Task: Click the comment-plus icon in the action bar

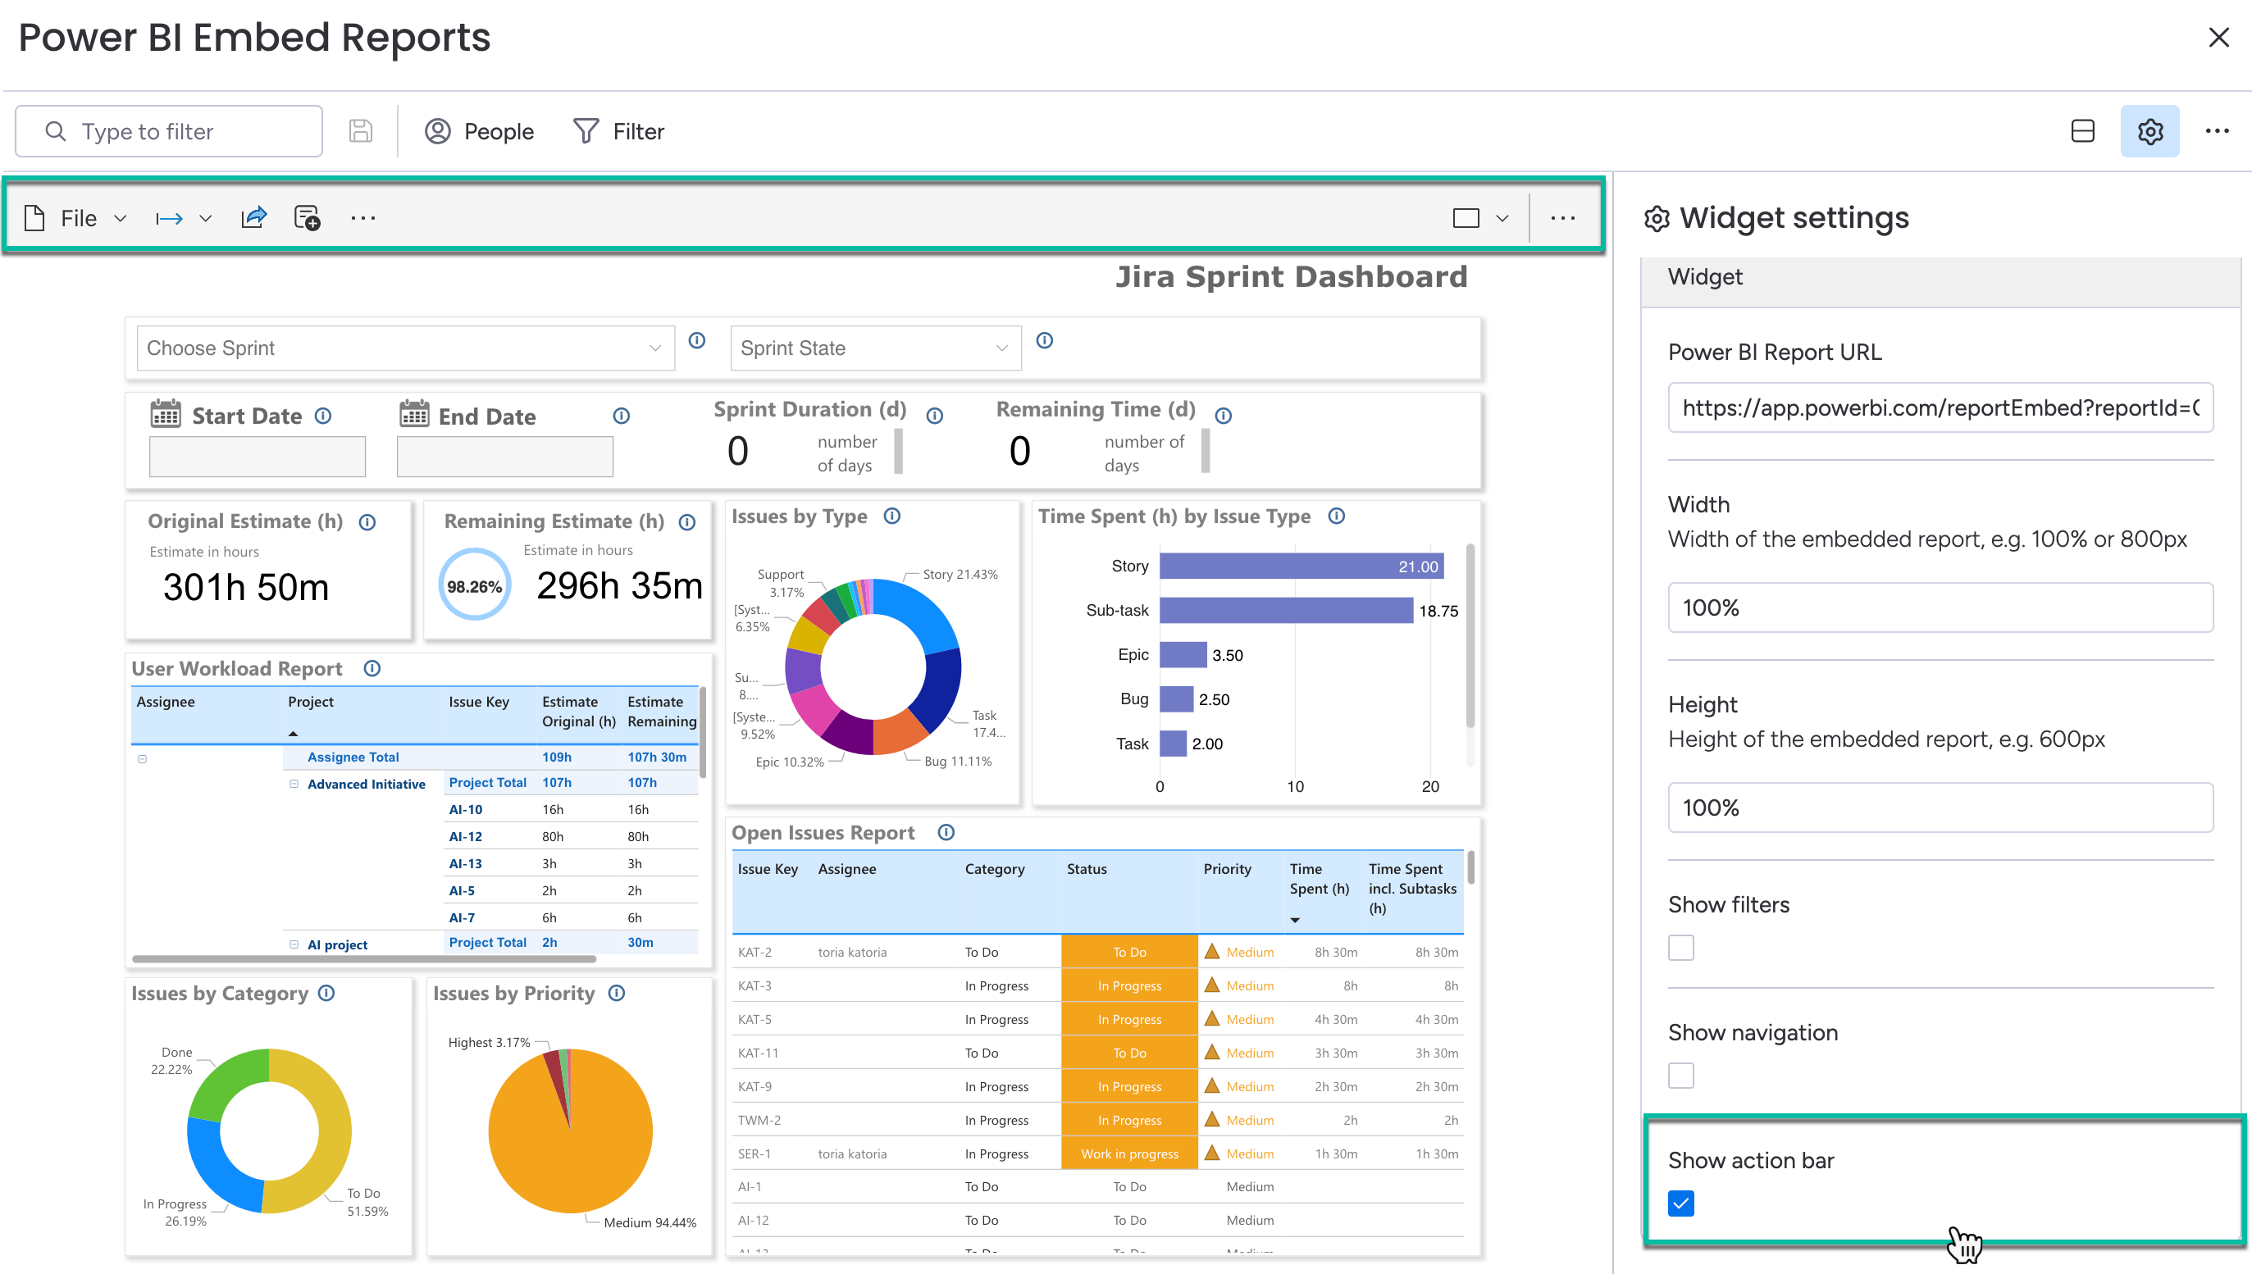Action: pos(307,217)
